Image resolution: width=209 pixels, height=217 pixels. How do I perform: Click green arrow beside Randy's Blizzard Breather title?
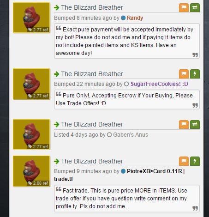[57, 7]
